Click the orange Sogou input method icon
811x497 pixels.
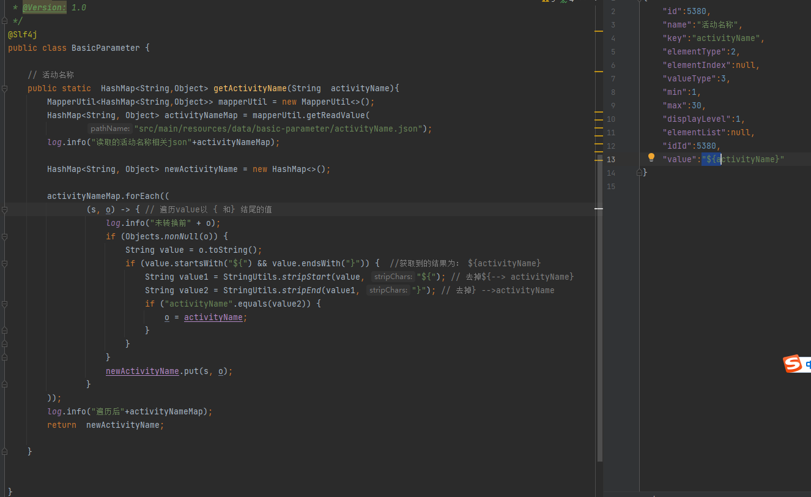793,364
